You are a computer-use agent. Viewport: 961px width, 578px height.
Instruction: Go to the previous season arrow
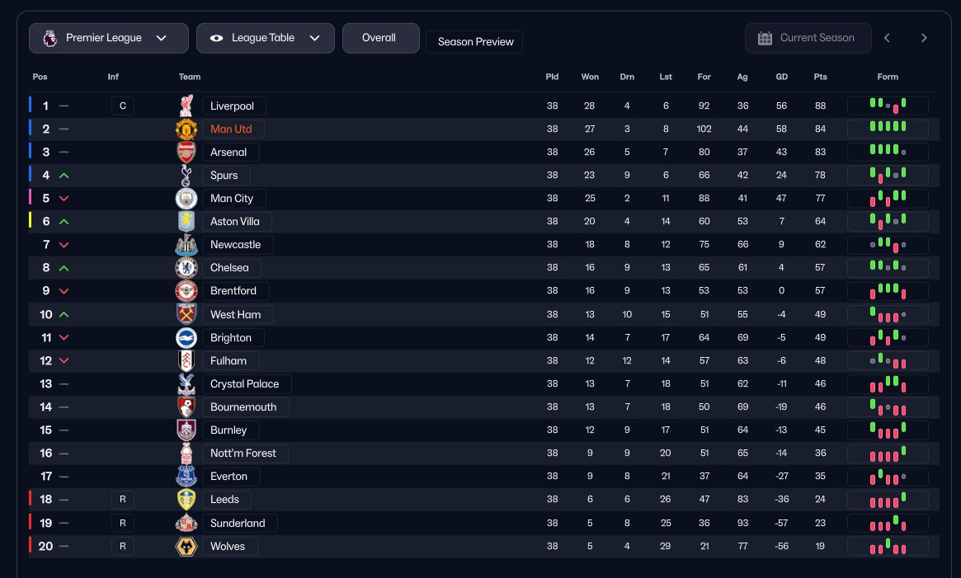pos(887,38)
